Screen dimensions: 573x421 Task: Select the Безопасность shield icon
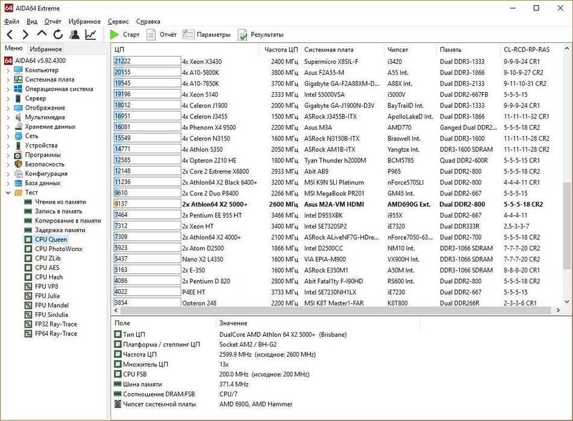(x=18, y=164)
